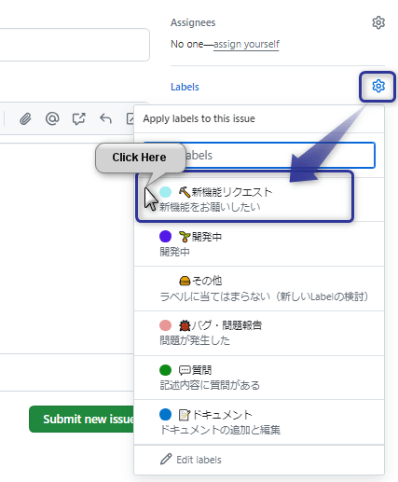Viewport: 398px width, 482px height.
Task: Click the ドキュメントの追加と編集 description text
Action: click(220, 430)
